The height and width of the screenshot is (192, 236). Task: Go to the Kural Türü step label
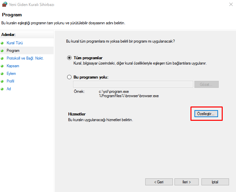(15, 43)
